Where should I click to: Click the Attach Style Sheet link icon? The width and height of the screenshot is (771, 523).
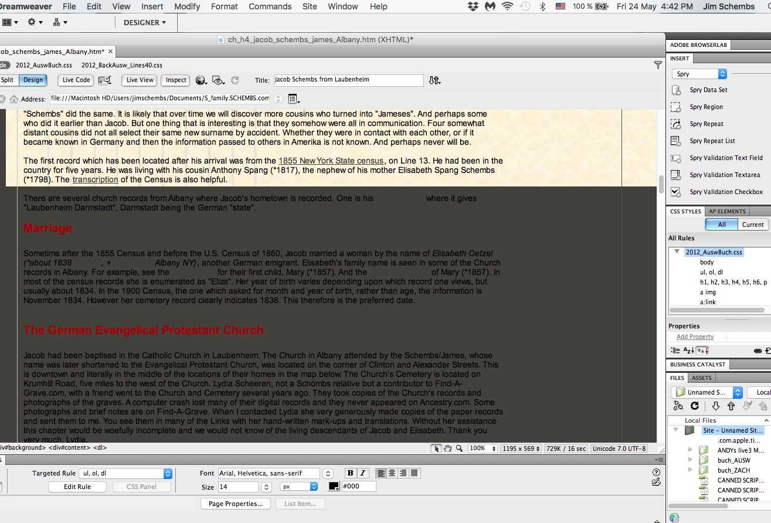pos(758,351)
